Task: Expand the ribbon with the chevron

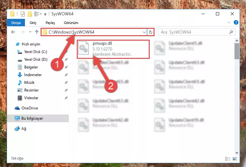Action: tap(229, 22)
